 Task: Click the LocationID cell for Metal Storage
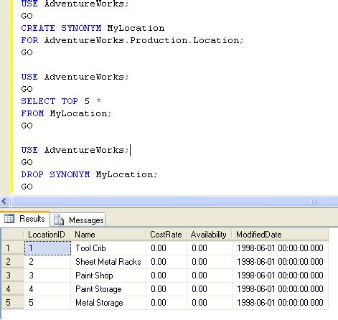point(47,303)
